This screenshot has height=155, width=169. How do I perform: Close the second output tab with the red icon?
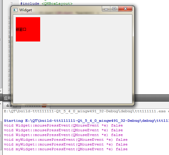point(44,106)
